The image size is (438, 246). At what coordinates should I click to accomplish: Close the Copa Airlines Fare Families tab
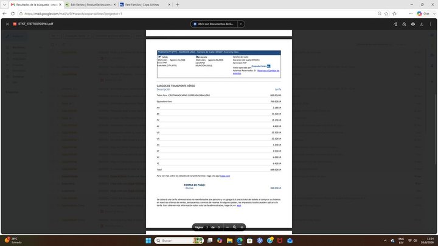click(x=169, y=5)
